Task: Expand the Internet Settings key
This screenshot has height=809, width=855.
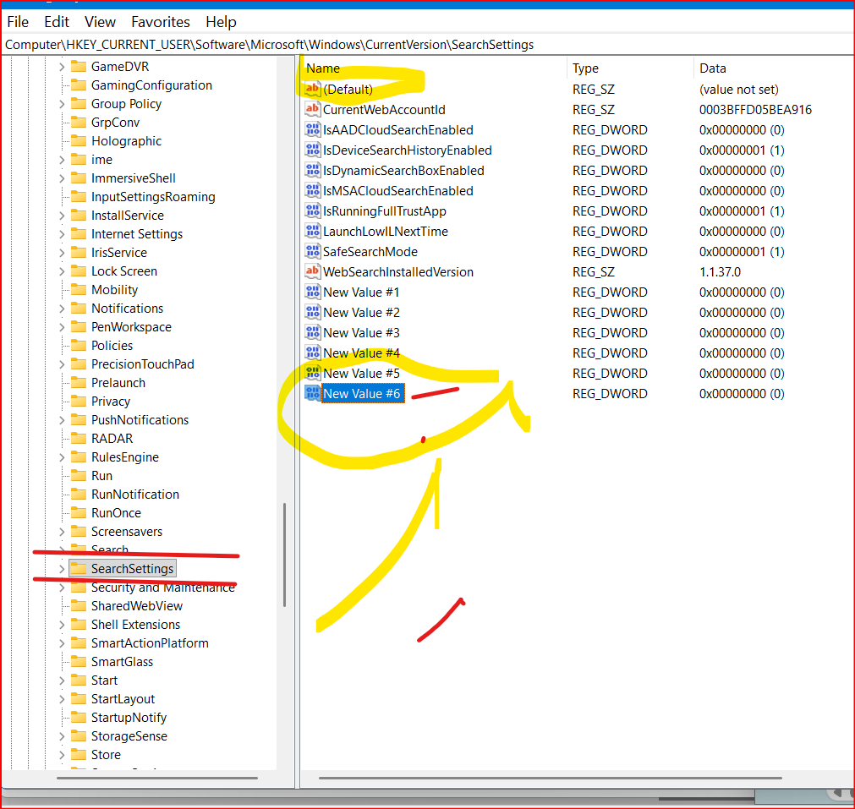Action: click(x=62, y=234)
